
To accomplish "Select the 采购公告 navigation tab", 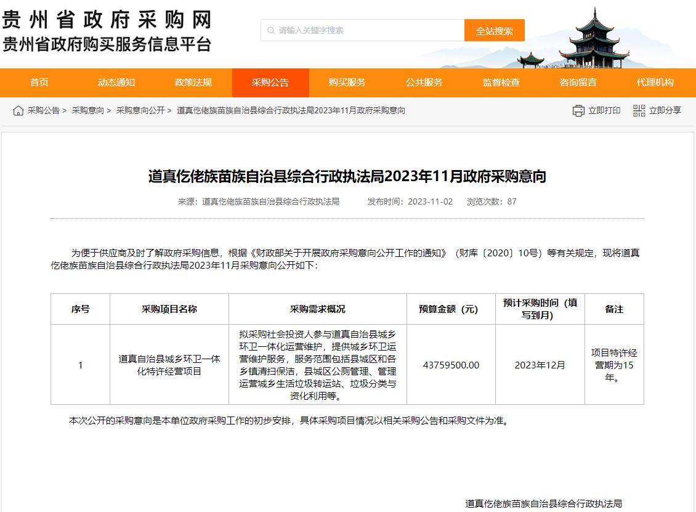I will [x=270, y=83].
